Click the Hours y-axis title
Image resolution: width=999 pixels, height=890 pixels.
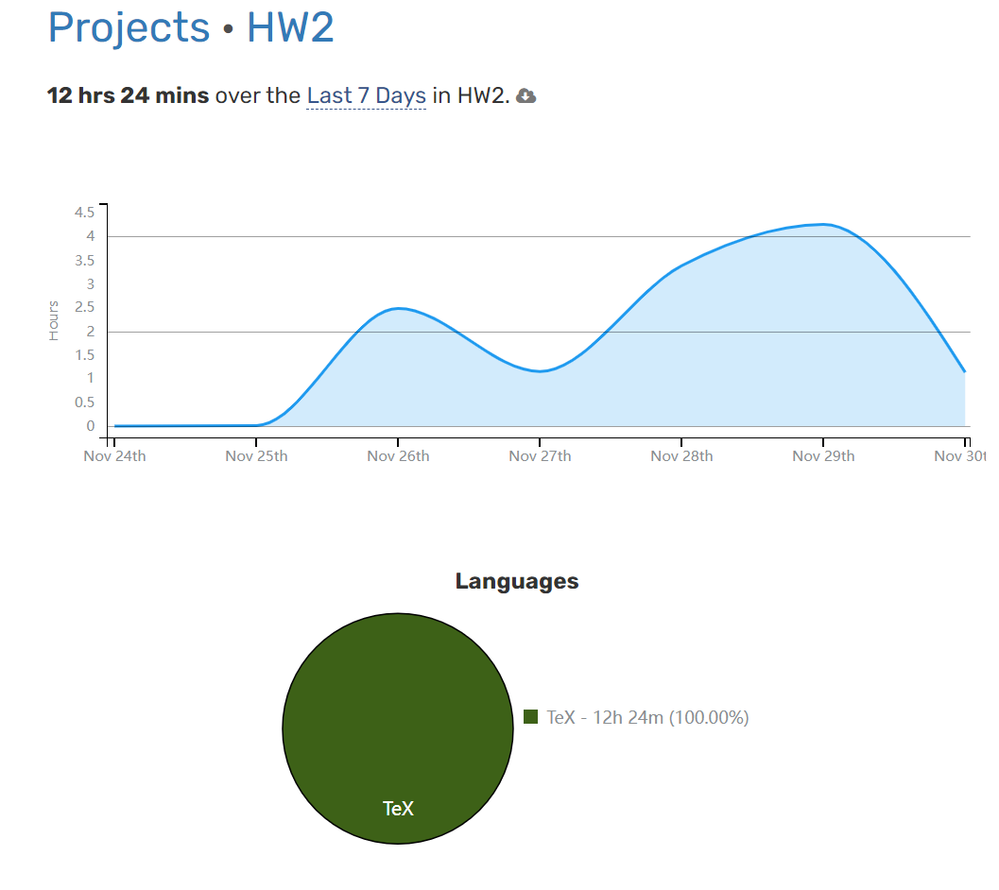(x=54, y=320)
